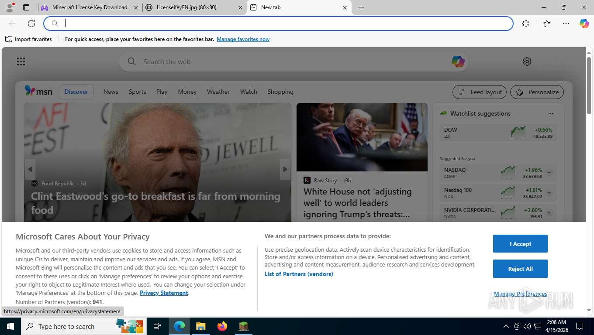594x335 pixels.
Task: Click I Accept cookies button
Action: (x=520, y=244)
